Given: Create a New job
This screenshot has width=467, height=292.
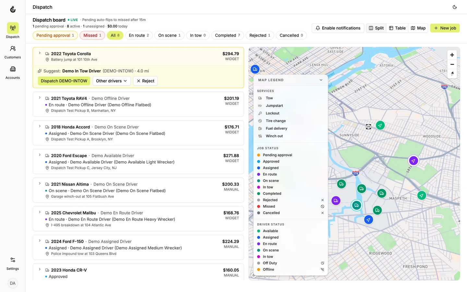Looking at the screenshot, I should pos(445,28).
